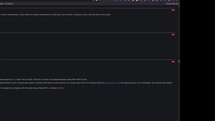Click the text 'represented by a JSON object'
The width and height of the screenshot is (215, 121).
50,14
